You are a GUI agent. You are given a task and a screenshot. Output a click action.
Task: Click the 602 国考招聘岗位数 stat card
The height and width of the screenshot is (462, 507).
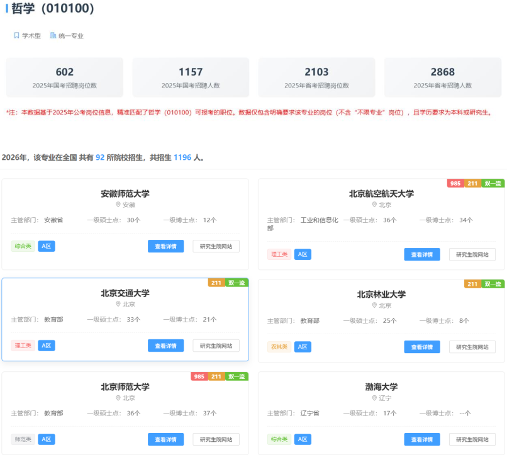coord(65,77)
